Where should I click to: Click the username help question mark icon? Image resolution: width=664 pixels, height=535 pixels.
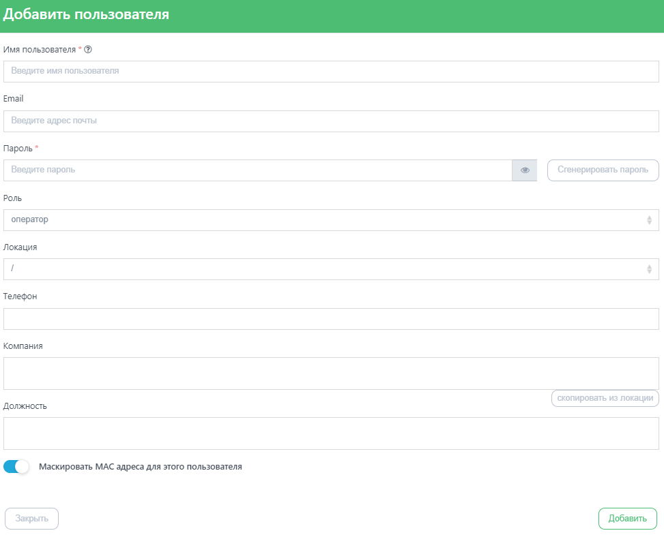point(88,50)
